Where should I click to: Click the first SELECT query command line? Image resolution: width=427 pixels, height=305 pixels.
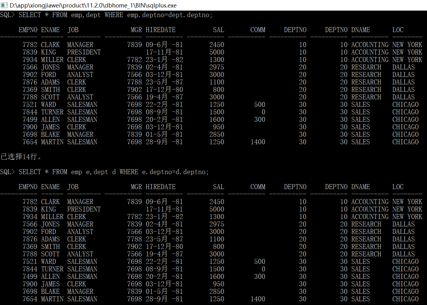point(106,15)
